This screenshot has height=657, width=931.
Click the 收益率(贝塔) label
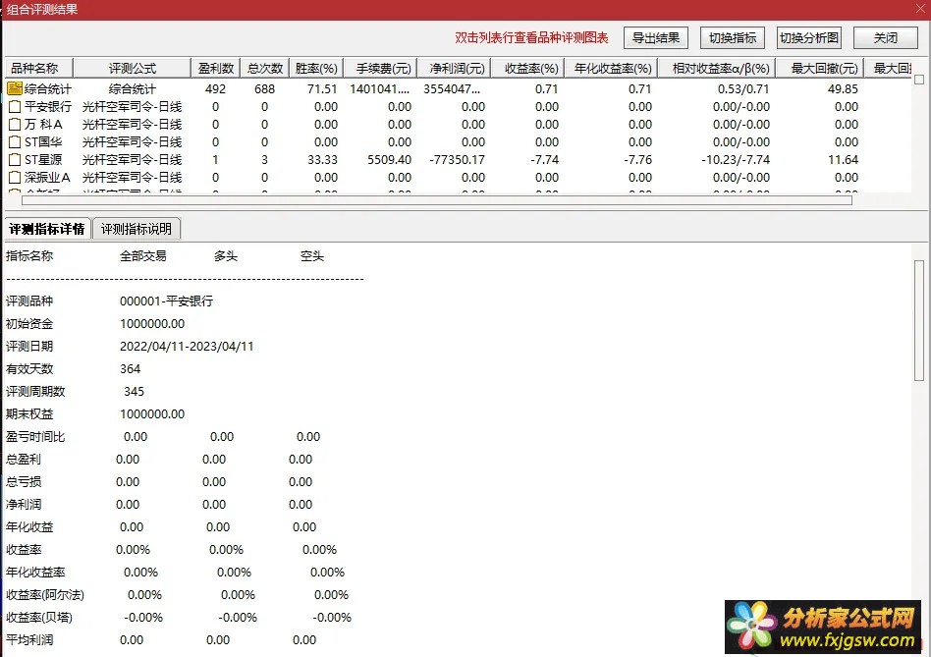tap(39, 618)
